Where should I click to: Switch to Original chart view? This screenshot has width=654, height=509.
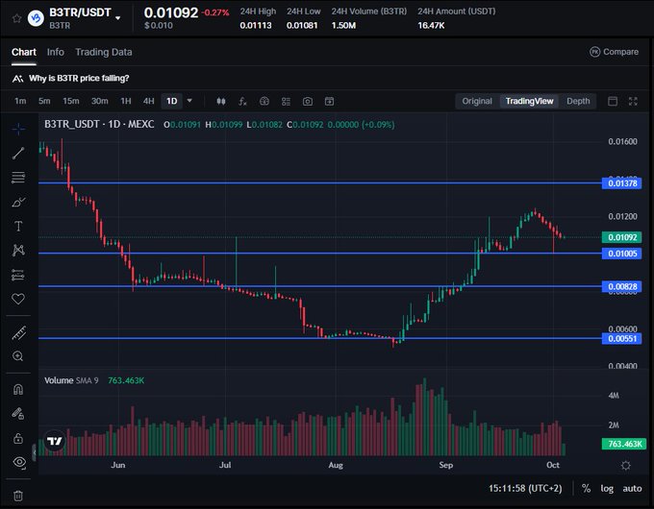coord(477,101)
